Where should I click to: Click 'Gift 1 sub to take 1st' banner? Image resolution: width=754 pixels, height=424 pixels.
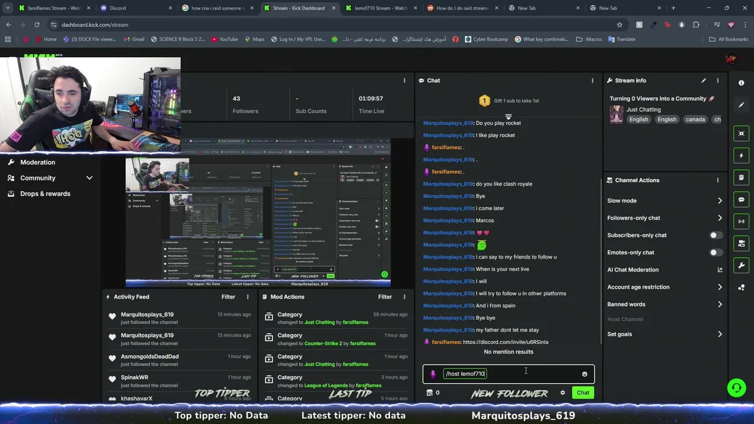(x=508, y=101)
